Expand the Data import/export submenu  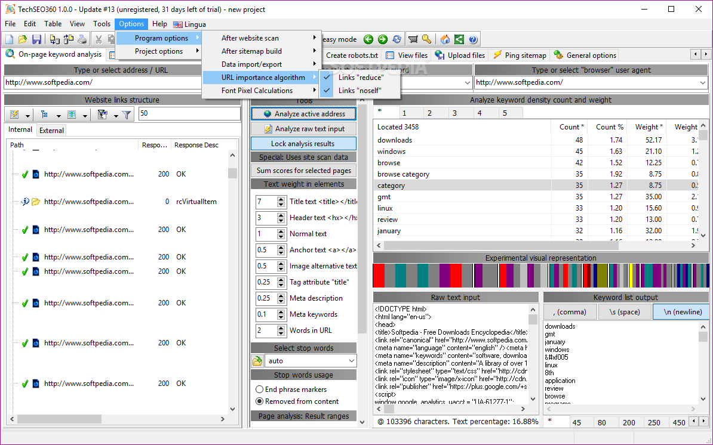pyautogui.click(x=261, y=64)
